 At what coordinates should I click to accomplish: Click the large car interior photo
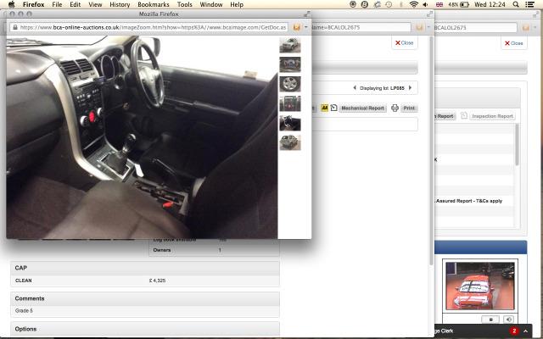(x=142, y=137)
